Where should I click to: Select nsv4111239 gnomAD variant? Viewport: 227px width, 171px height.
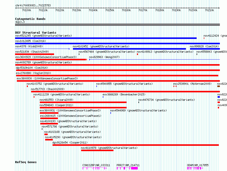[62, 94]
